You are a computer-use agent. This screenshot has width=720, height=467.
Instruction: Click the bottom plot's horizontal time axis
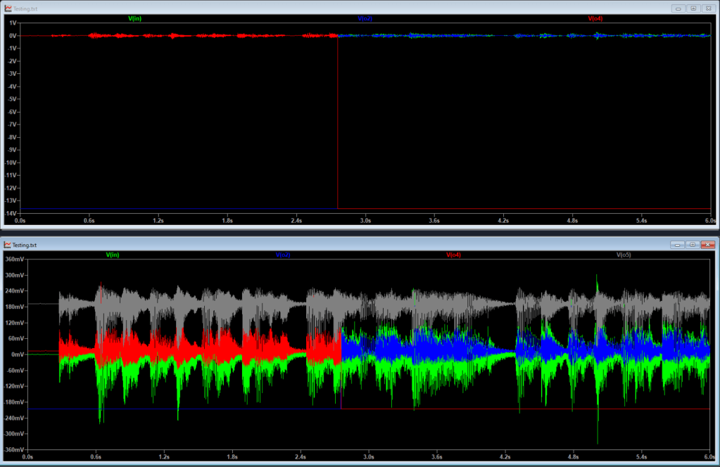tap(370, 457)
